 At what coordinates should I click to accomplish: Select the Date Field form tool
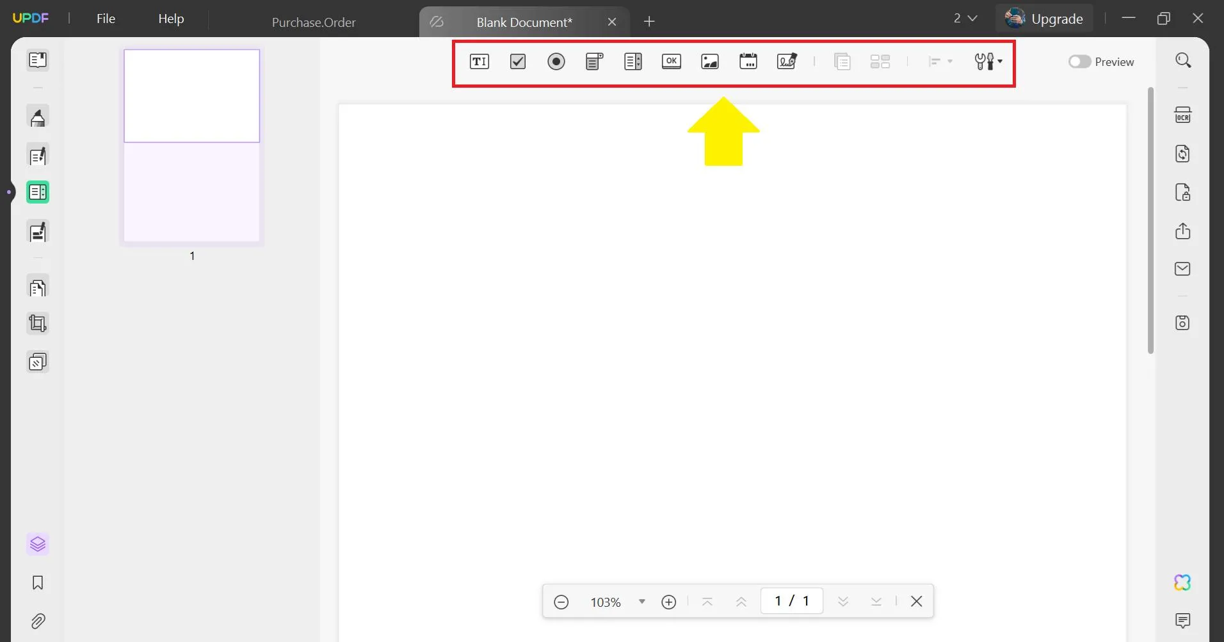[x=748, y=61]
